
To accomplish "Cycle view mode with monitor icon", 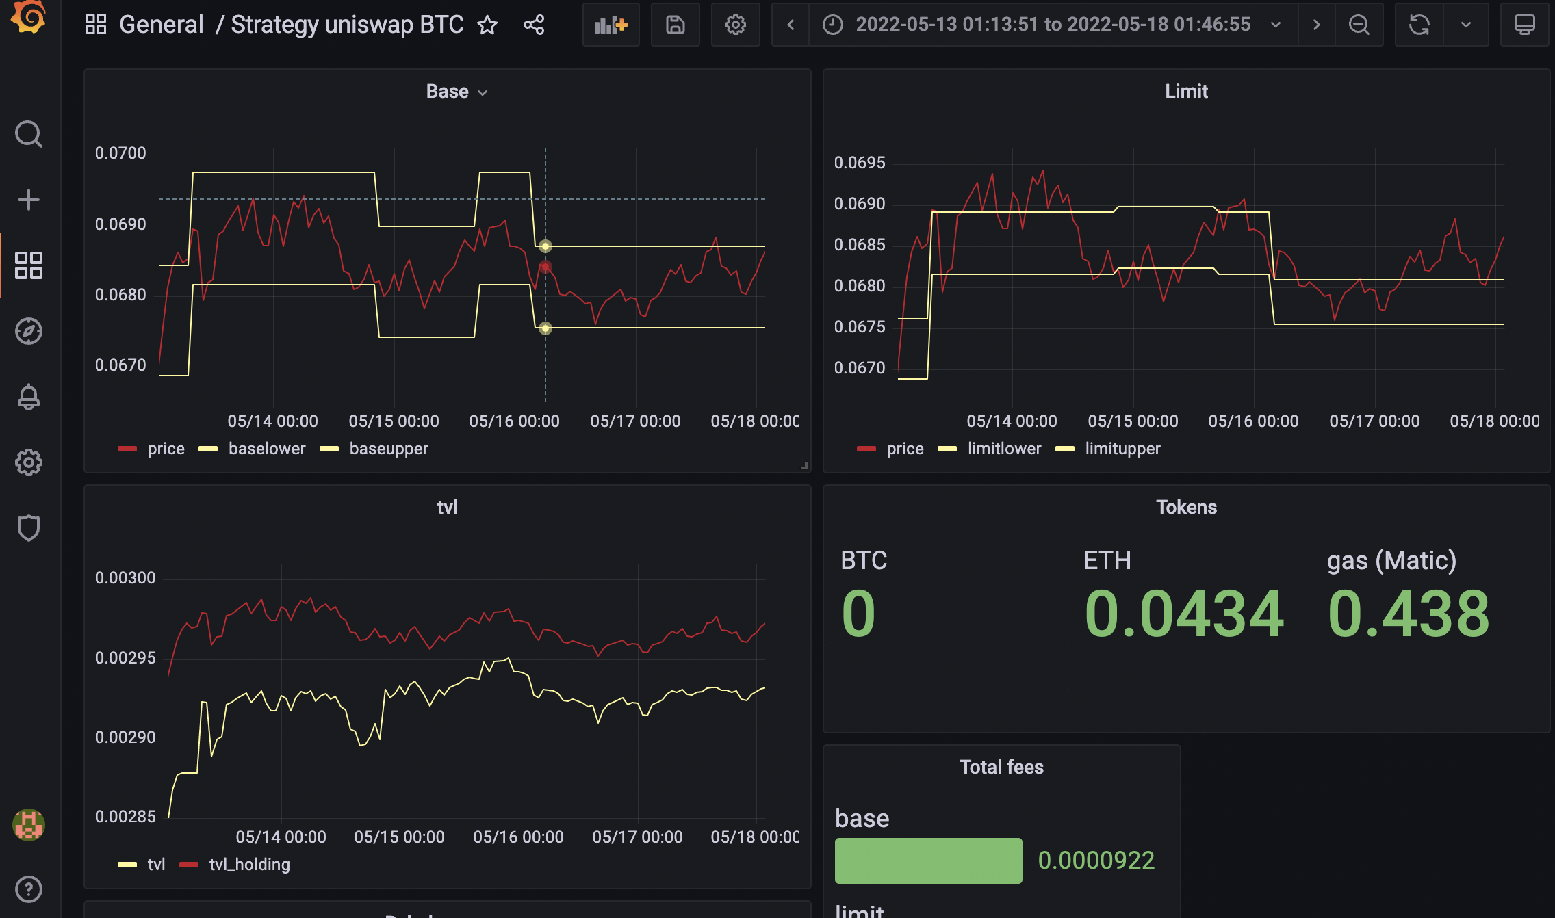I will 1524,25.
